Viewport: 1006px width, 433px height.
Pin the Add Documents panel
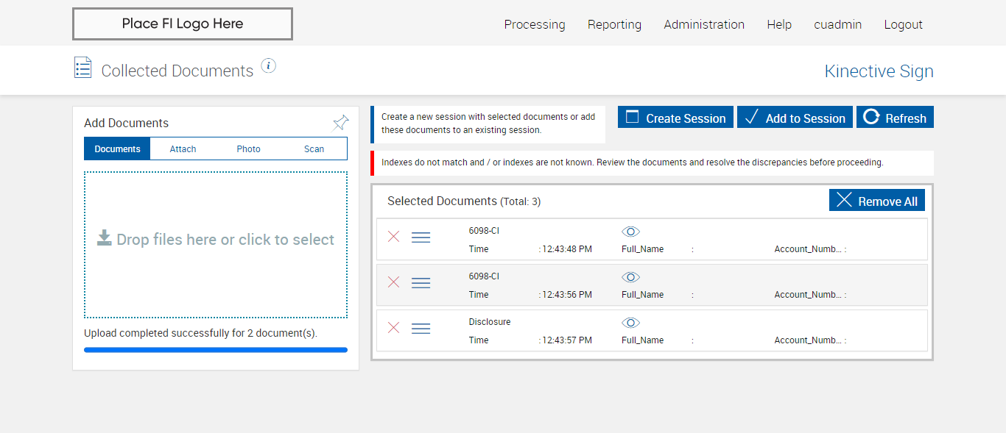[341, 123]
